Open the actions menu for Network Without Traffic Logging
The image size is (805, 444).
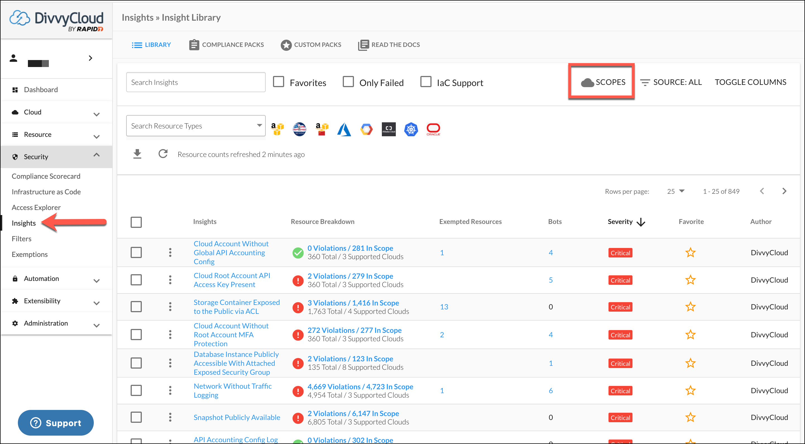[x=170, y=391]
